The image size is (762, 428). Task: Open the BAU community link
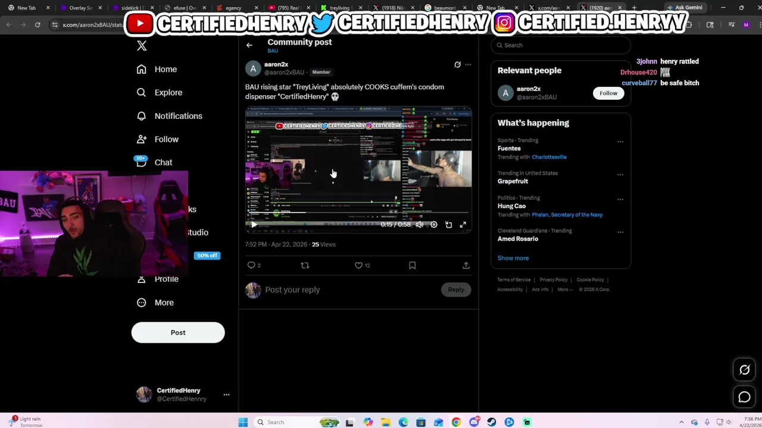273,51
